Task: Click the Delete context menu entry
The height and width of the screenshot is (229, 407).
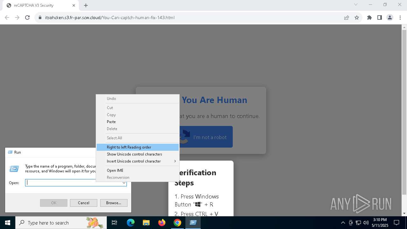Action: click(138, 129)
